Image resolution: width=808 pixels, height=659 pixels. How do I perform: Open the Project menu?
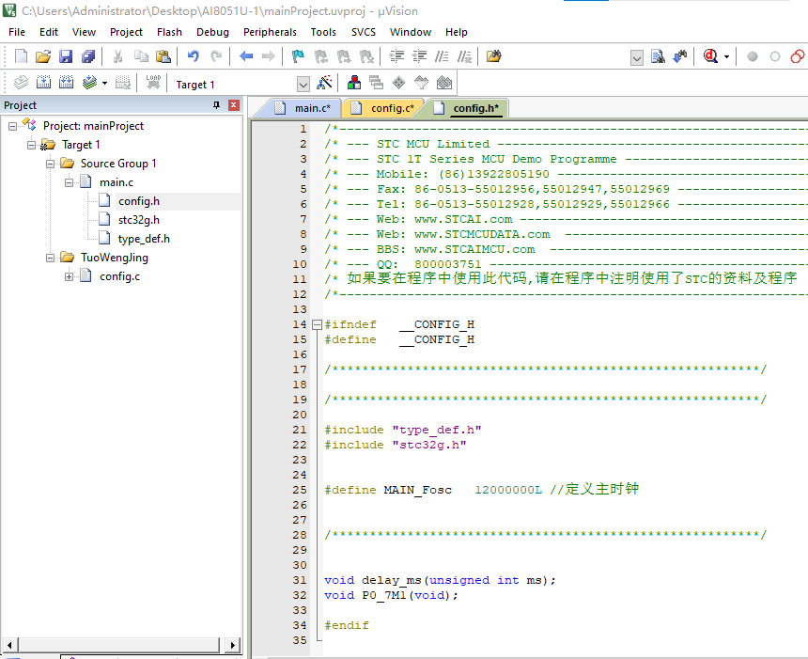126,32
